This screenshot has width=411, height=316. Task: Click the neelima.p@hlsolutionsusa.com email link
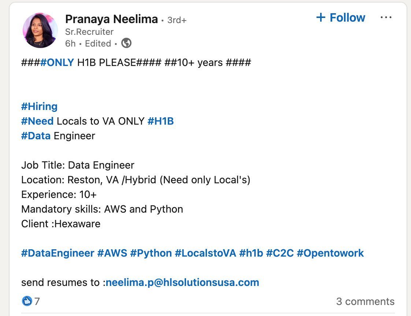(x=182, y=282)
